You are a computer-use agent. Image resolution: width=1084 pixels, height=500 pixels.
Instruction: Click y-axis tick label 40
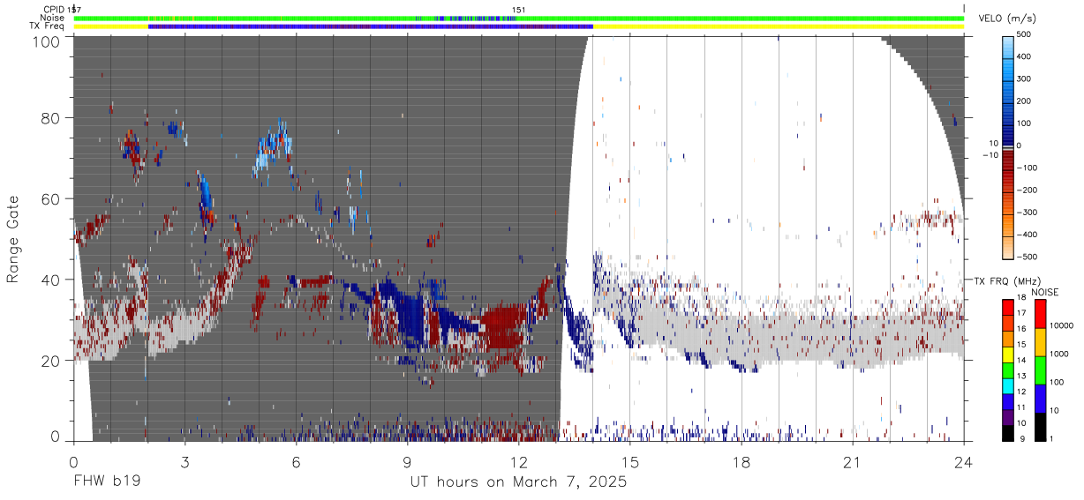(50, 280)
